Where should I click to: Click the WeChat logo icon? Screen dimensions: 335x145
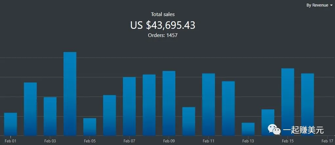point(274,130)
